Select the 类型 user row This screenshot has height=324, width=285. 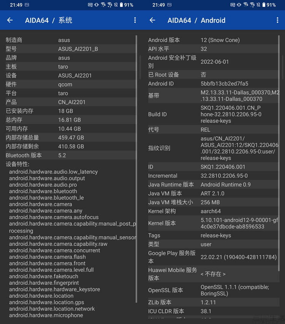213,244
